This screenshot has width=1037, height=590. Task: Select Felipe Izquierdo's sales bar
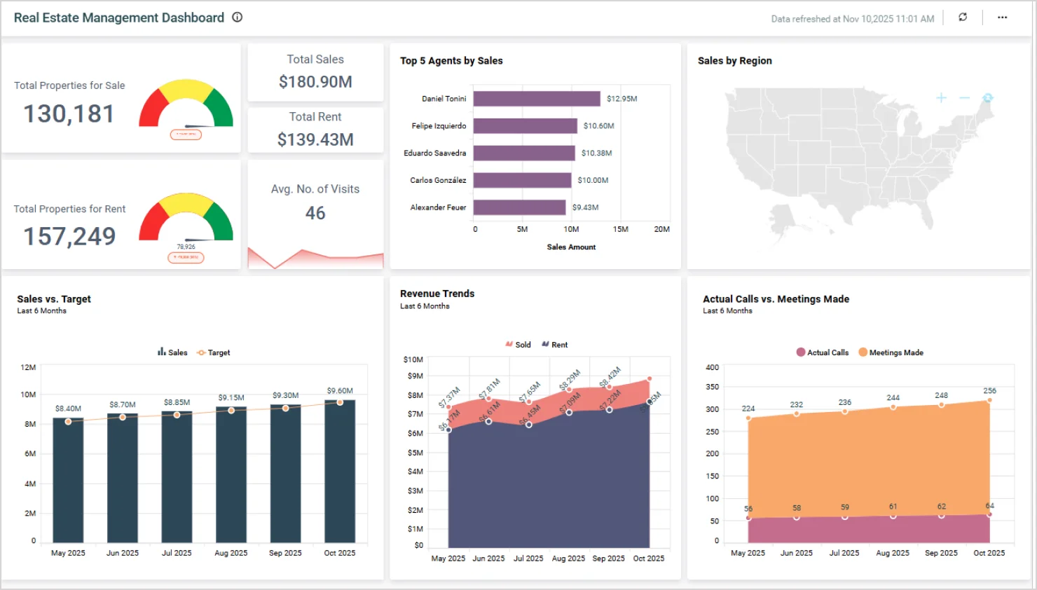[x=526, y=126]
